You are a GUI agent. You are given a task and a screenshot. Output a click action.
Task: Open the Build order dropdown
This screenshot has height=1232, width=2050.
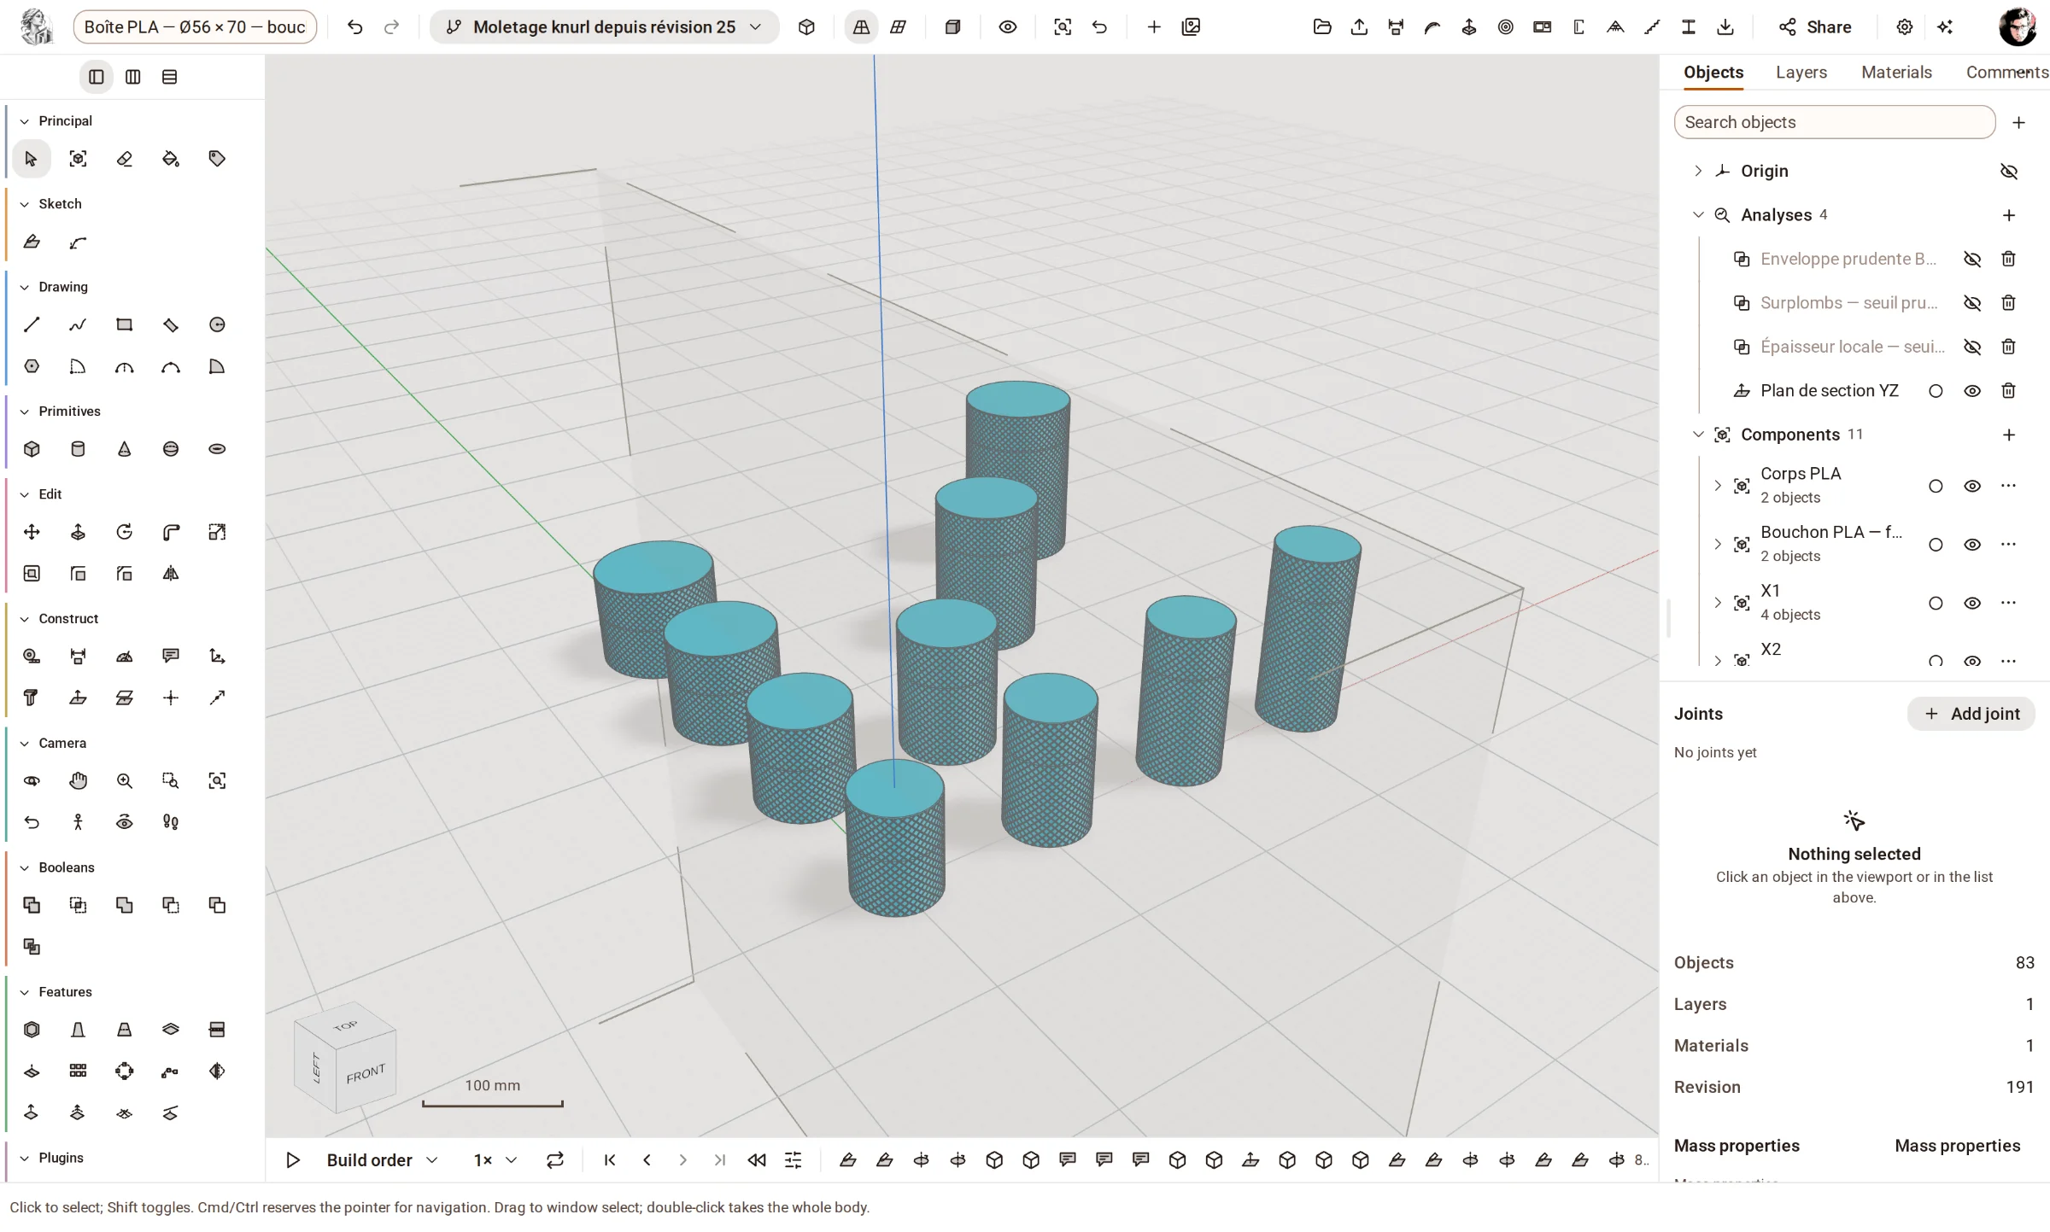pyautogui.click(x=382, y=1159)
